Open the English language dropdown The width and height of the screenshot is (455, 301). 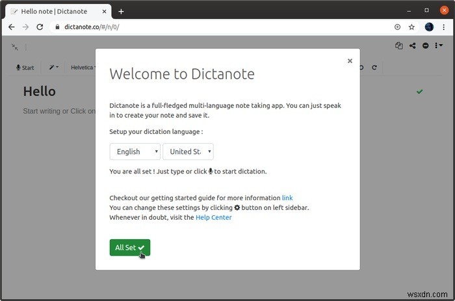135,151
